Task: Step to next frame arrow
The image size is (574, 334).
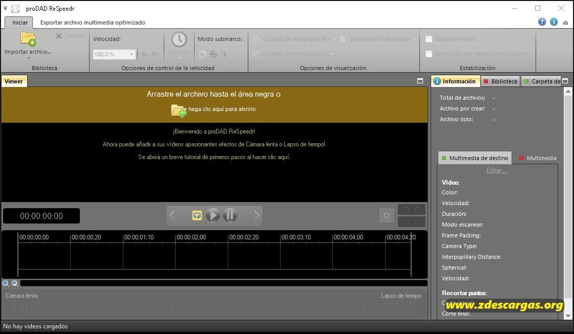Action: [x=257, y=215]
